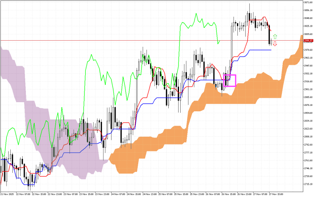Click the 2715.10 price axis label
This screenshot has width=316, height=197.
(x=308, y=184)
